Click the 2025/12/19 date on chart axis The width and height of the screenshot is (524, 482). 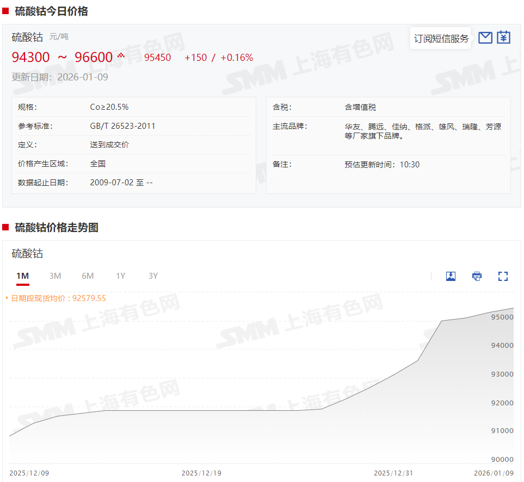(x=201, y=473)
